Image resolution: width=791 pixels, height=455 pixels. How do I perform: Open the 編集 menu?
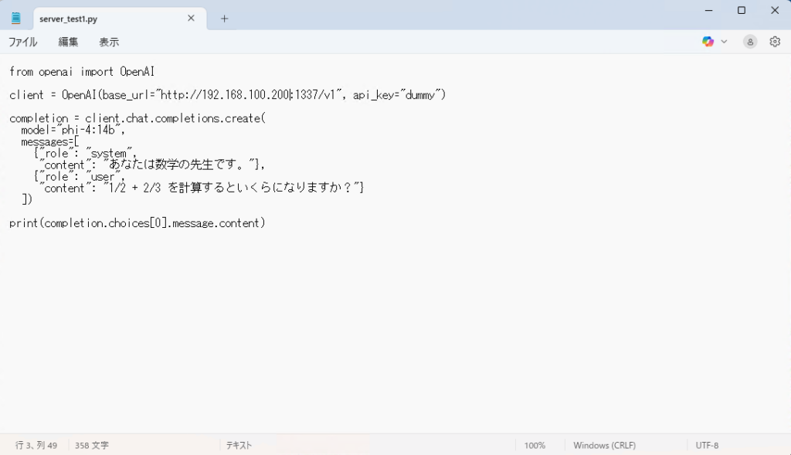point(68,42)
